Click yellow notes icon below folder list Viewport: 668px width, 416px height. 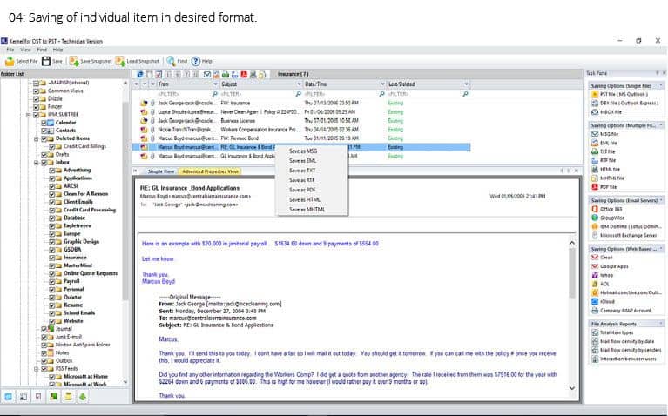tap(68, 397)
